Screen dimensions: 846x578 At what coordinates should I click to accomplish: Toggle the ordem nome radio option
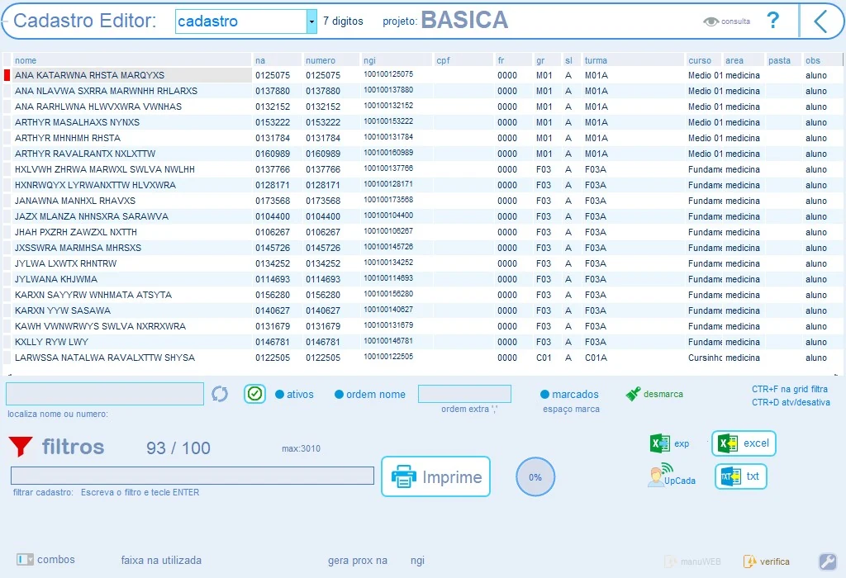tap(339, 394)
